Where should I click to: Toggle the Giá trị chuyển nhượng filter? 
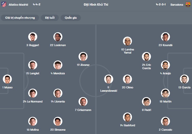[20, 18]
